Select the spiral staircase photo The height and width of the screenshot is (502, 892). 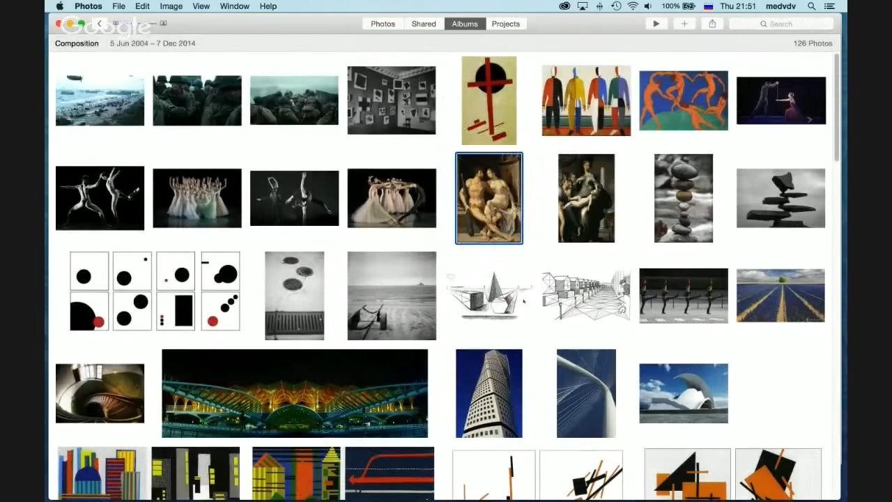coord(100,393)
